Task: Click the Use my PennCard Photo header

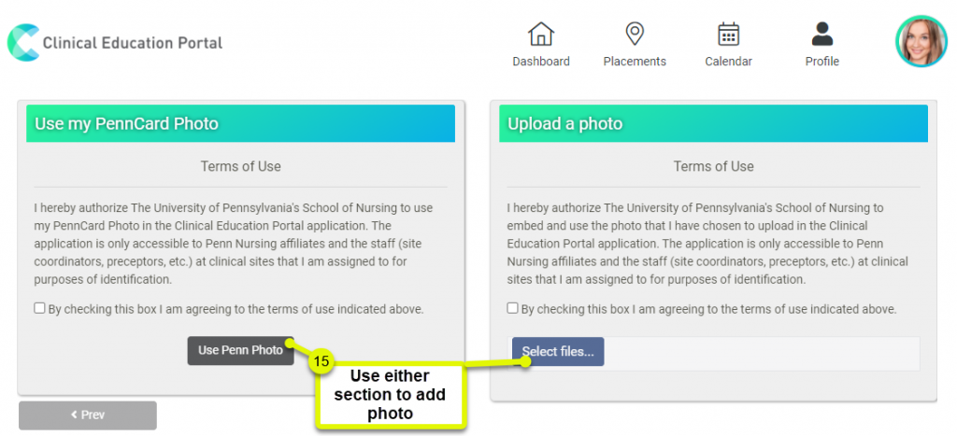Action: coord(240,123)
